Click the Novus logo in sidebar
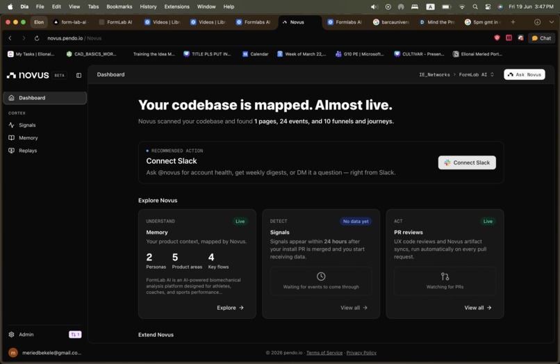 click(x=28, y=76)
